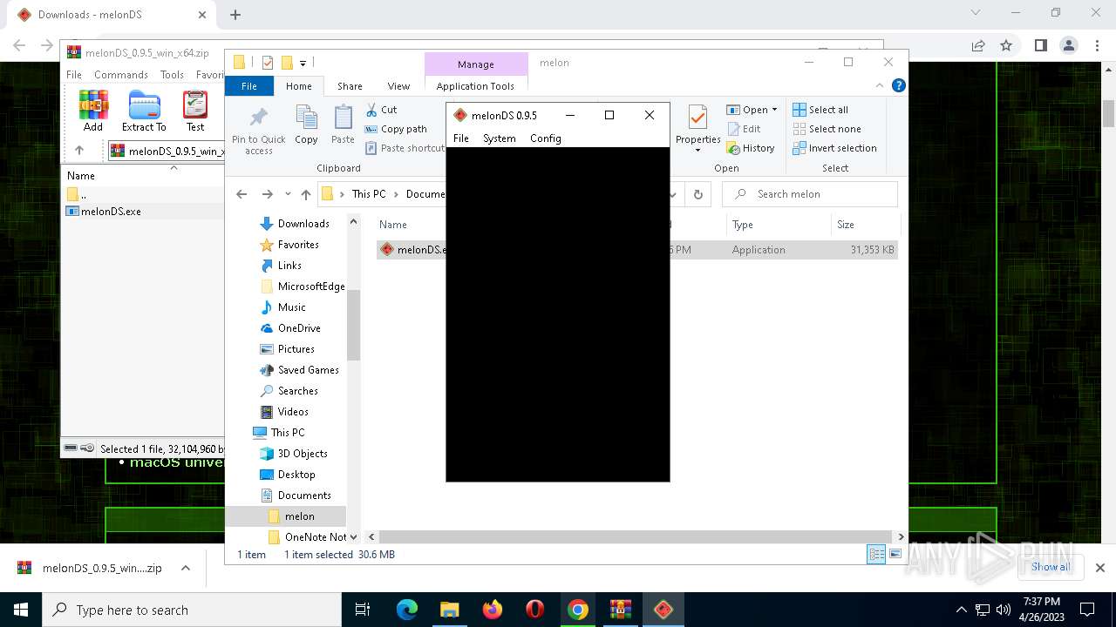Sort by the Type column header
The height and width of the screenshot is (627, 1116).
[x=779, y=225]
